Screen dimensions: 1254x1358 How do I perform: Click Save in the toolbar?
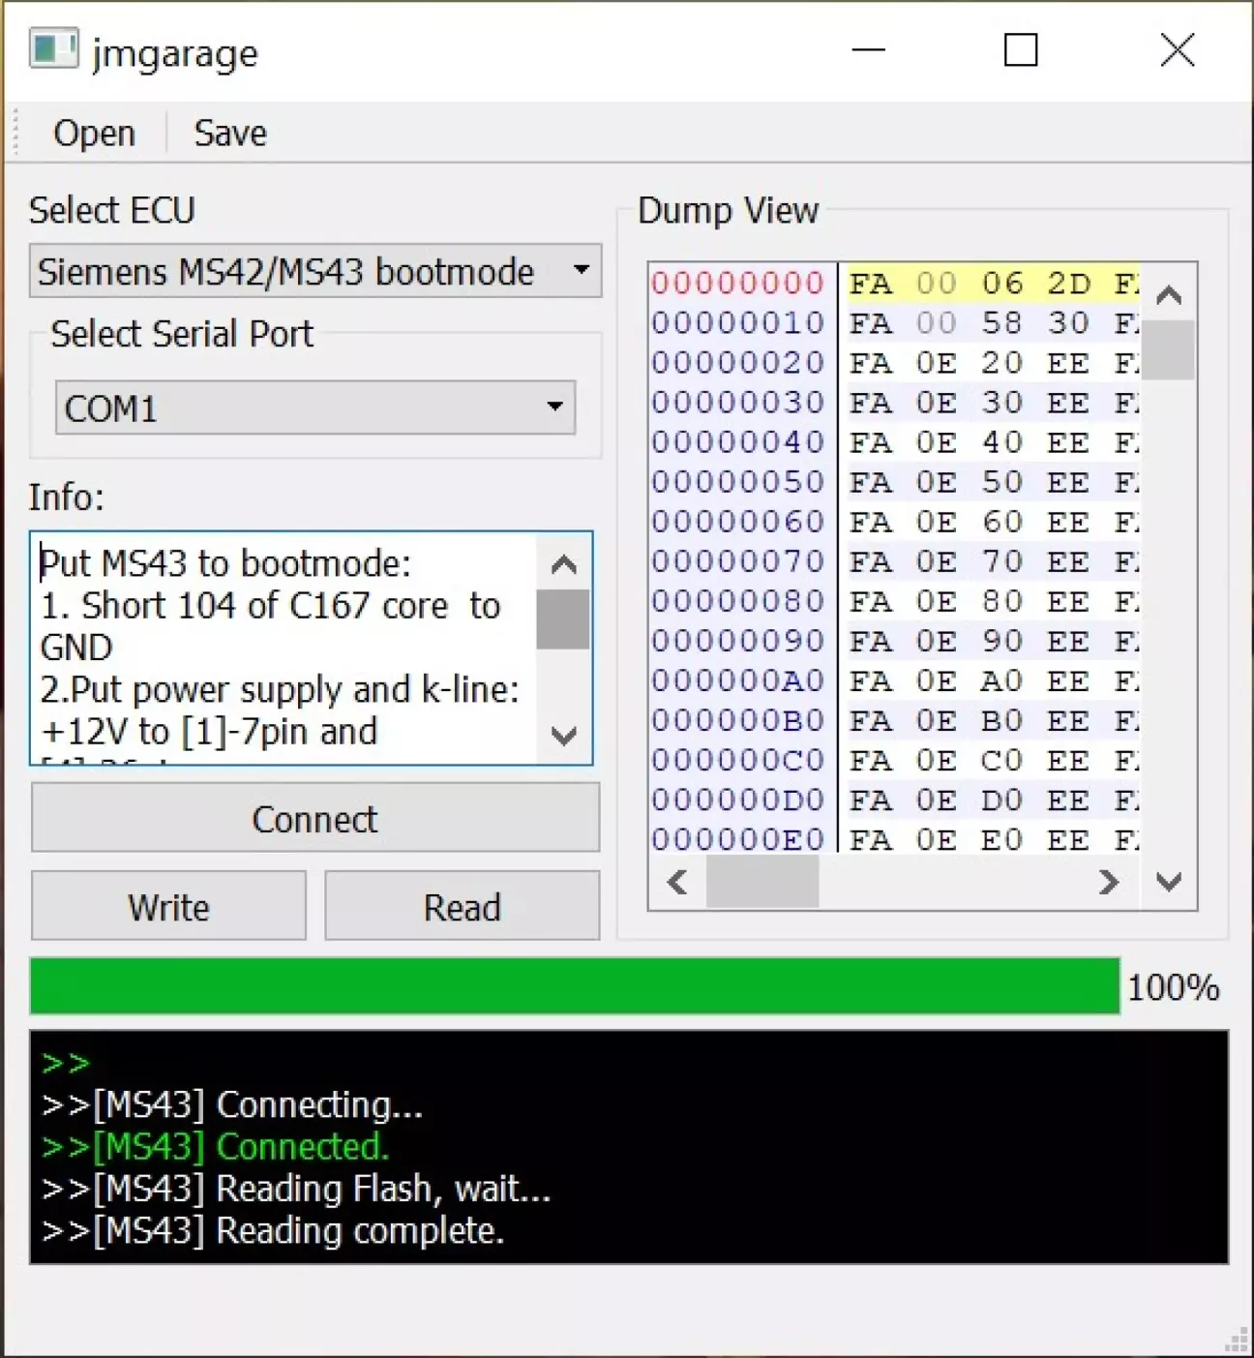tap(230, 133)
